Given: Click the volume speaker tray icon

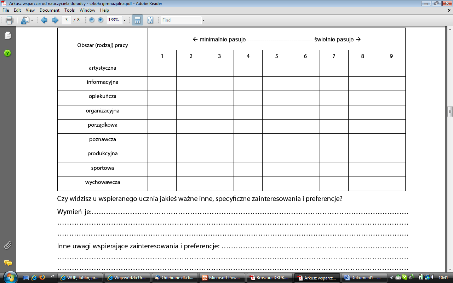Looking at the screenshot, I should click(x=432, y=278).
